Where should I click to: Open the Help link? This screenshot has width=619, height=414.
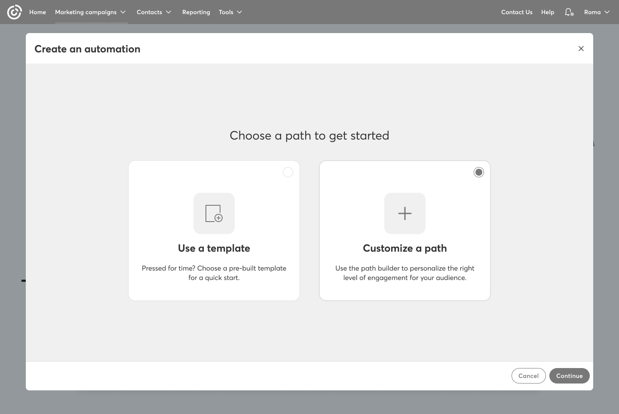pos(547,12)
